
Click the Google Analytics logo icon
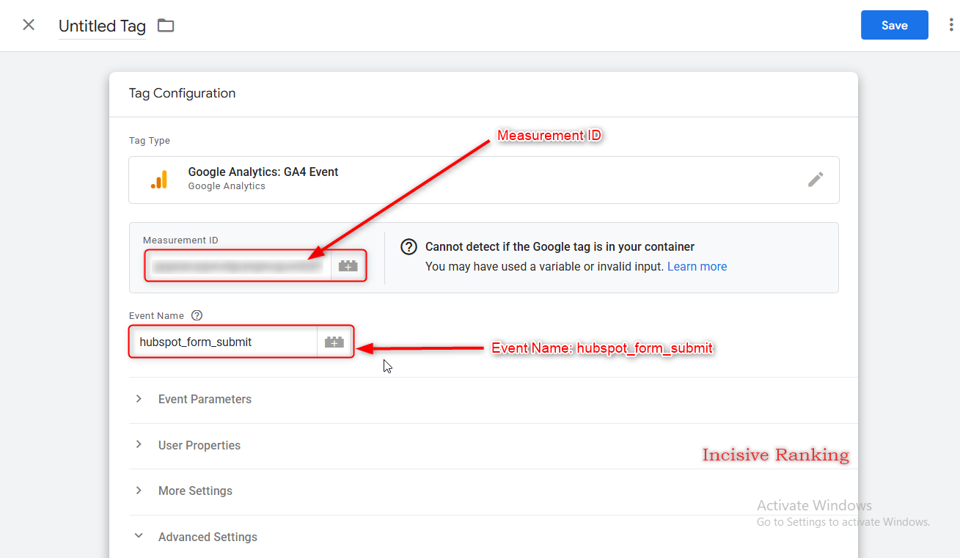[x=159, y=180]
